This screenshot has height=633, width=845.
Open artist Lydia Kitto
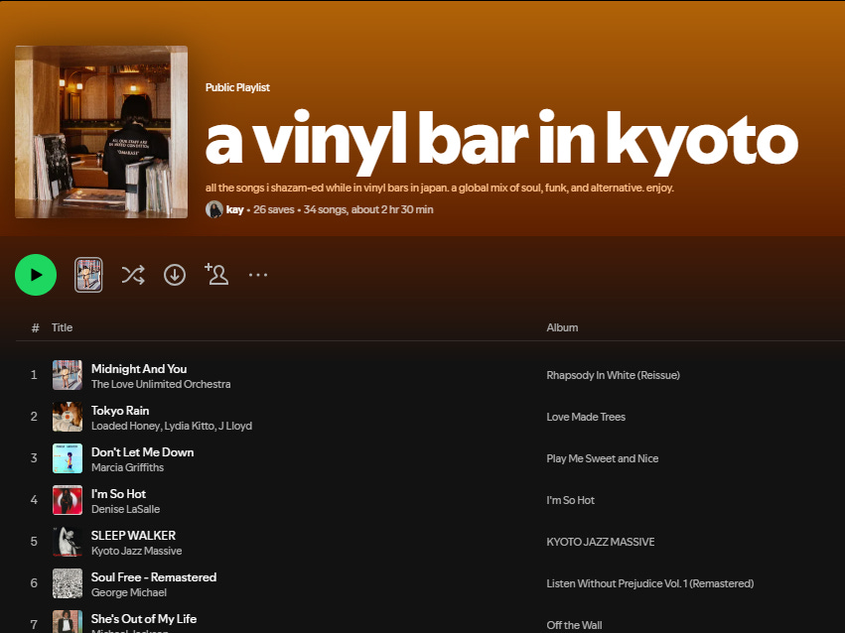189,426
